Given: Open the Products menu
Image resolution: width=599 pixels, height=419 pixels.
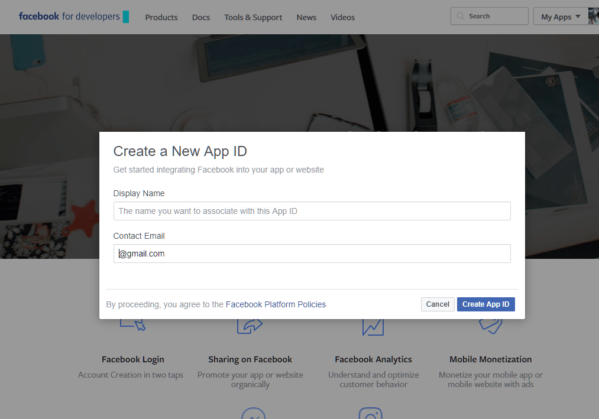Looking at the screenshot, I should coord(161,17).
